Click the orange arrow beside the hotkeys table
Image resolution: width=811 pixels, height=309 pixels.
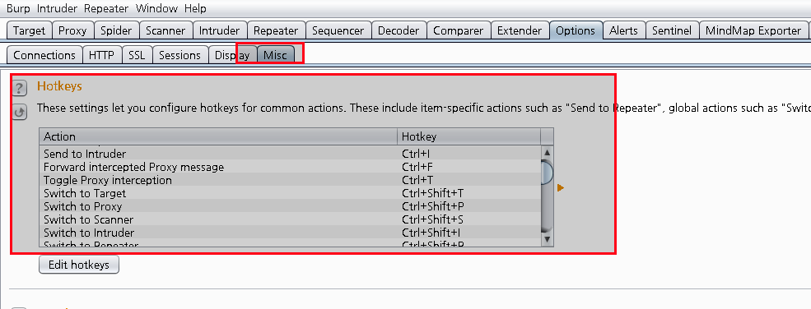pos(561,187)
